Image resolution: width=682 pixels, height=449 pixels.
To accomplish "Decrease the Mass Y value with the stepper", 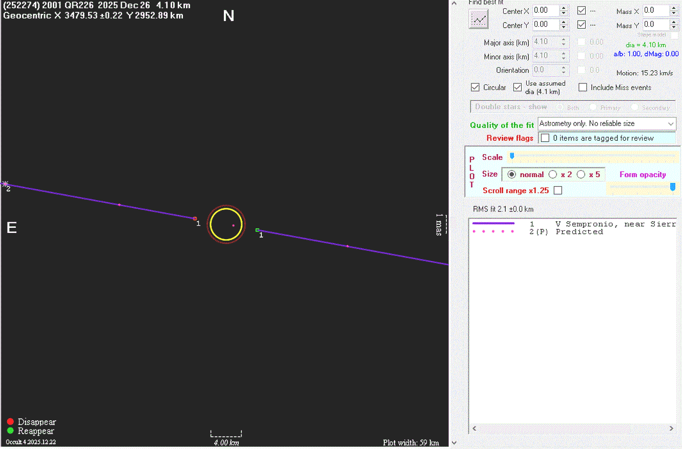I will 675,27.
